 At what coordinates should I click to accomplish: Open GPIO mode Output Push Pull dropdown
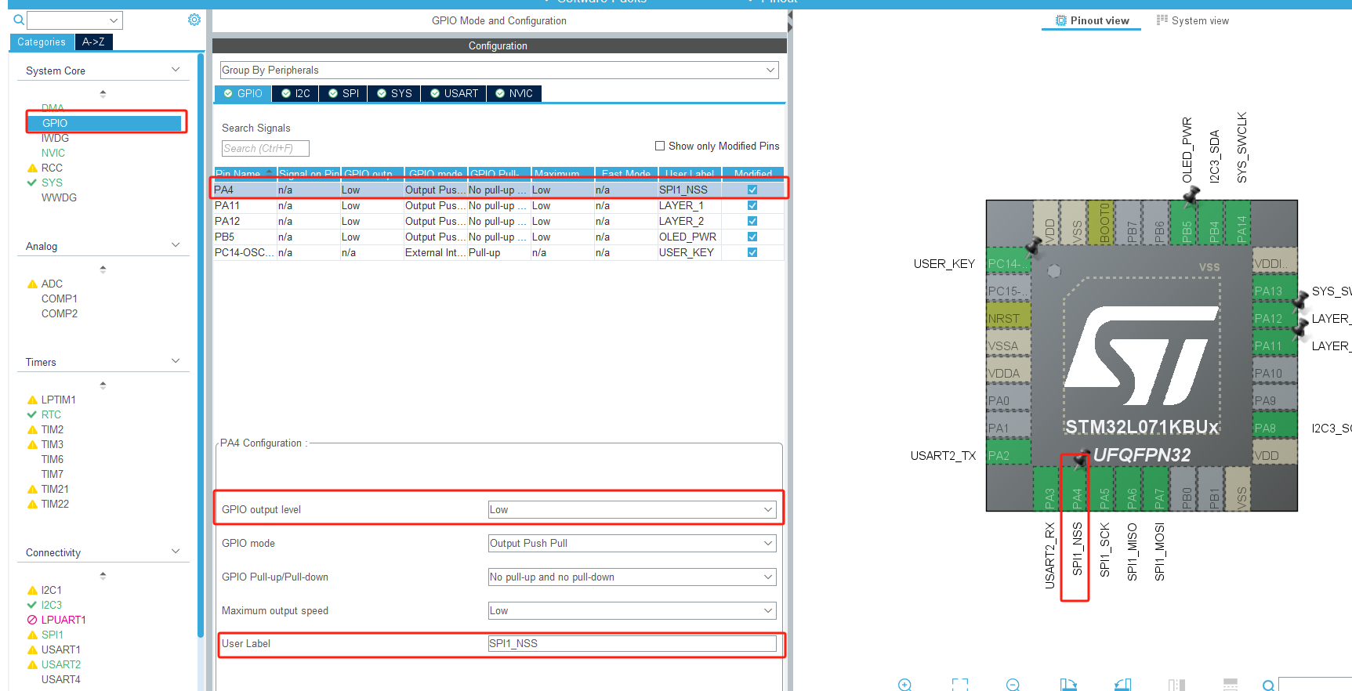(x=632, y=543)
